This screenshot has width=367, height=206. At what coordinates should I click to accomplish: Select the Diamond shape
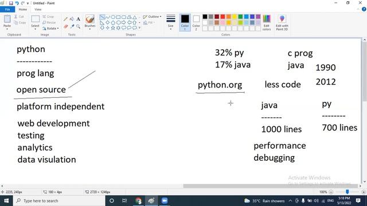pos(108,22)
